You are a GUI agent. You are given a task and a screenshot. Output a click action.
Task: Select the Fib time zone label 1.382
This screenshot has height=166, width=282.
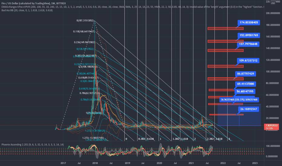click(176, 139)
